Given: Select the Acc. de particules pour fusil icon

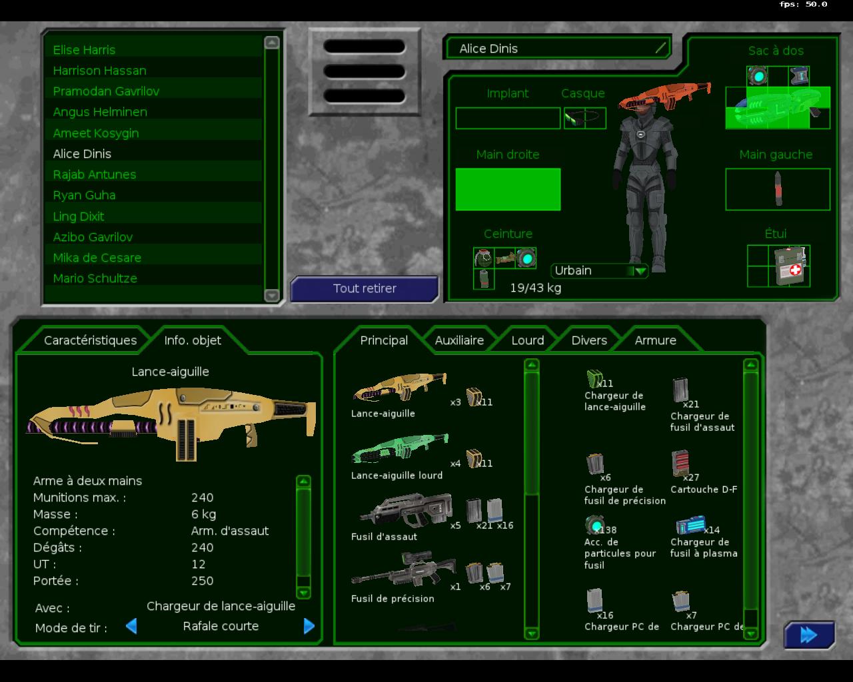Looking at the screenshot, I should [x=594, y=525].
